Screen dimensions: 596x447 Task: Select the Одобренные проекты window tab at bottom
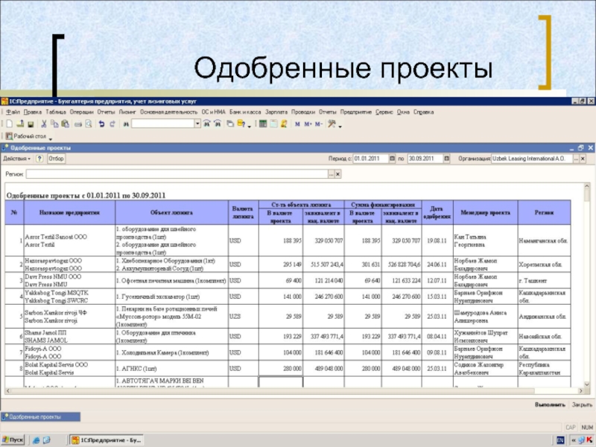click(40, 417)
